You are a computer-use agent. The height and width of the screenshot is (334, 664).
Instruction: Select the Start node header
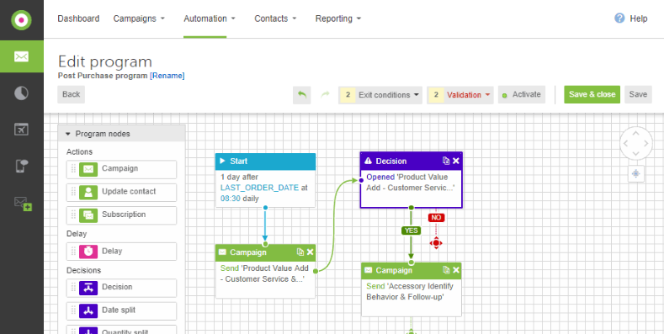click(265, 162)
